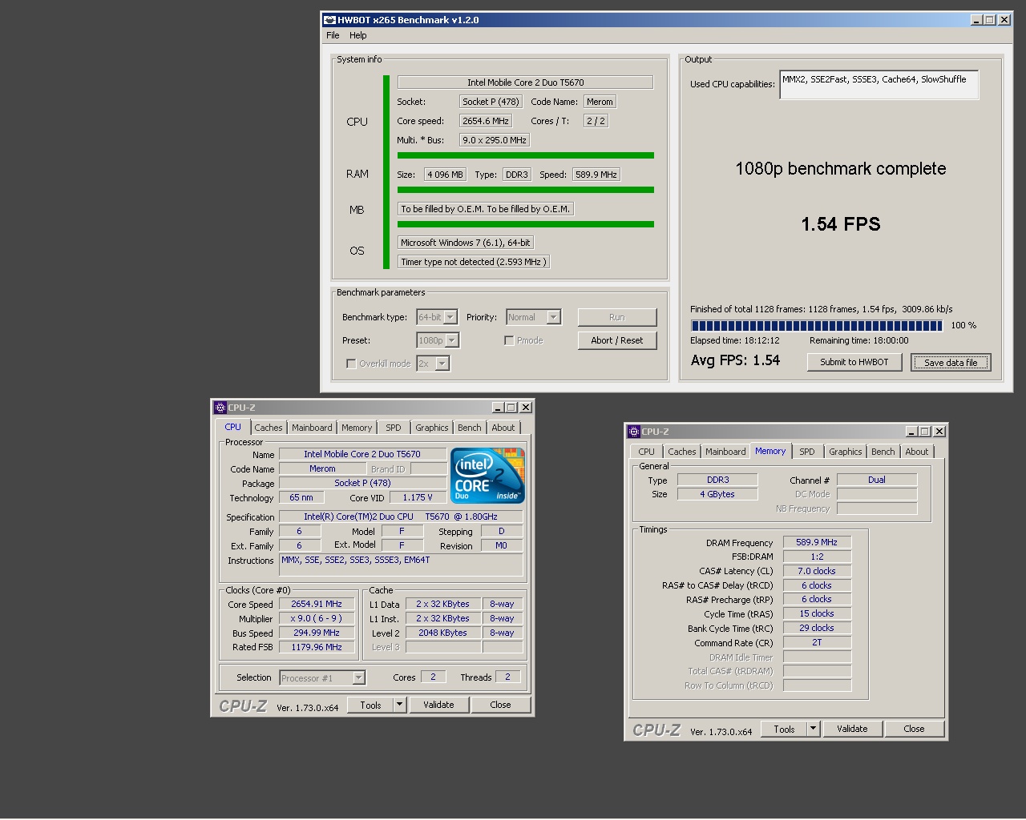Click the Run button
1026x820 pixels.
coord(616,317)
